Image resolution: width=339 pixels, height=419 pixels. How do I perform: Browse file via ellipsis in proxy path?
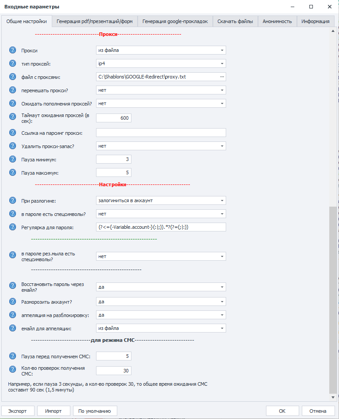(222, 77)
